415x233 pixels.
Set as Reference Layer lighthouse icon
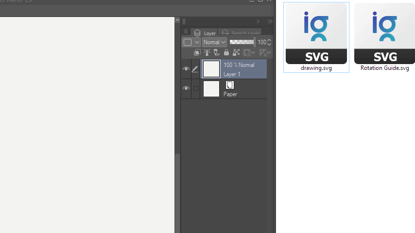click(x=207, y=52)
